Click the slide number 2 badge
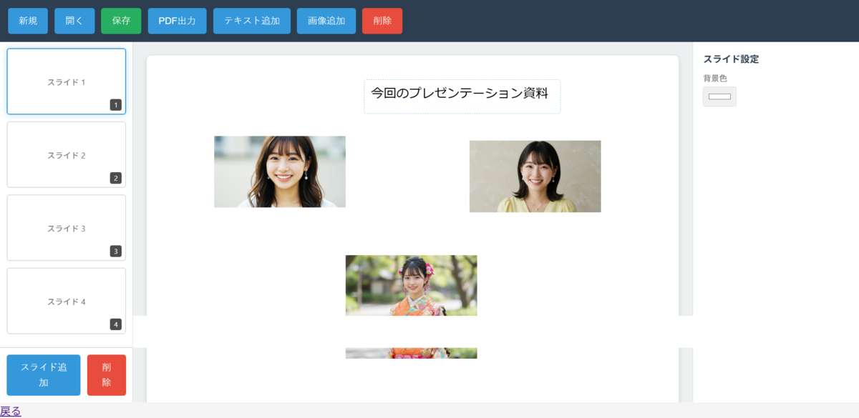The height and width of the screenshot is (418, 859). pyautogui.click(x=116, y=178)
